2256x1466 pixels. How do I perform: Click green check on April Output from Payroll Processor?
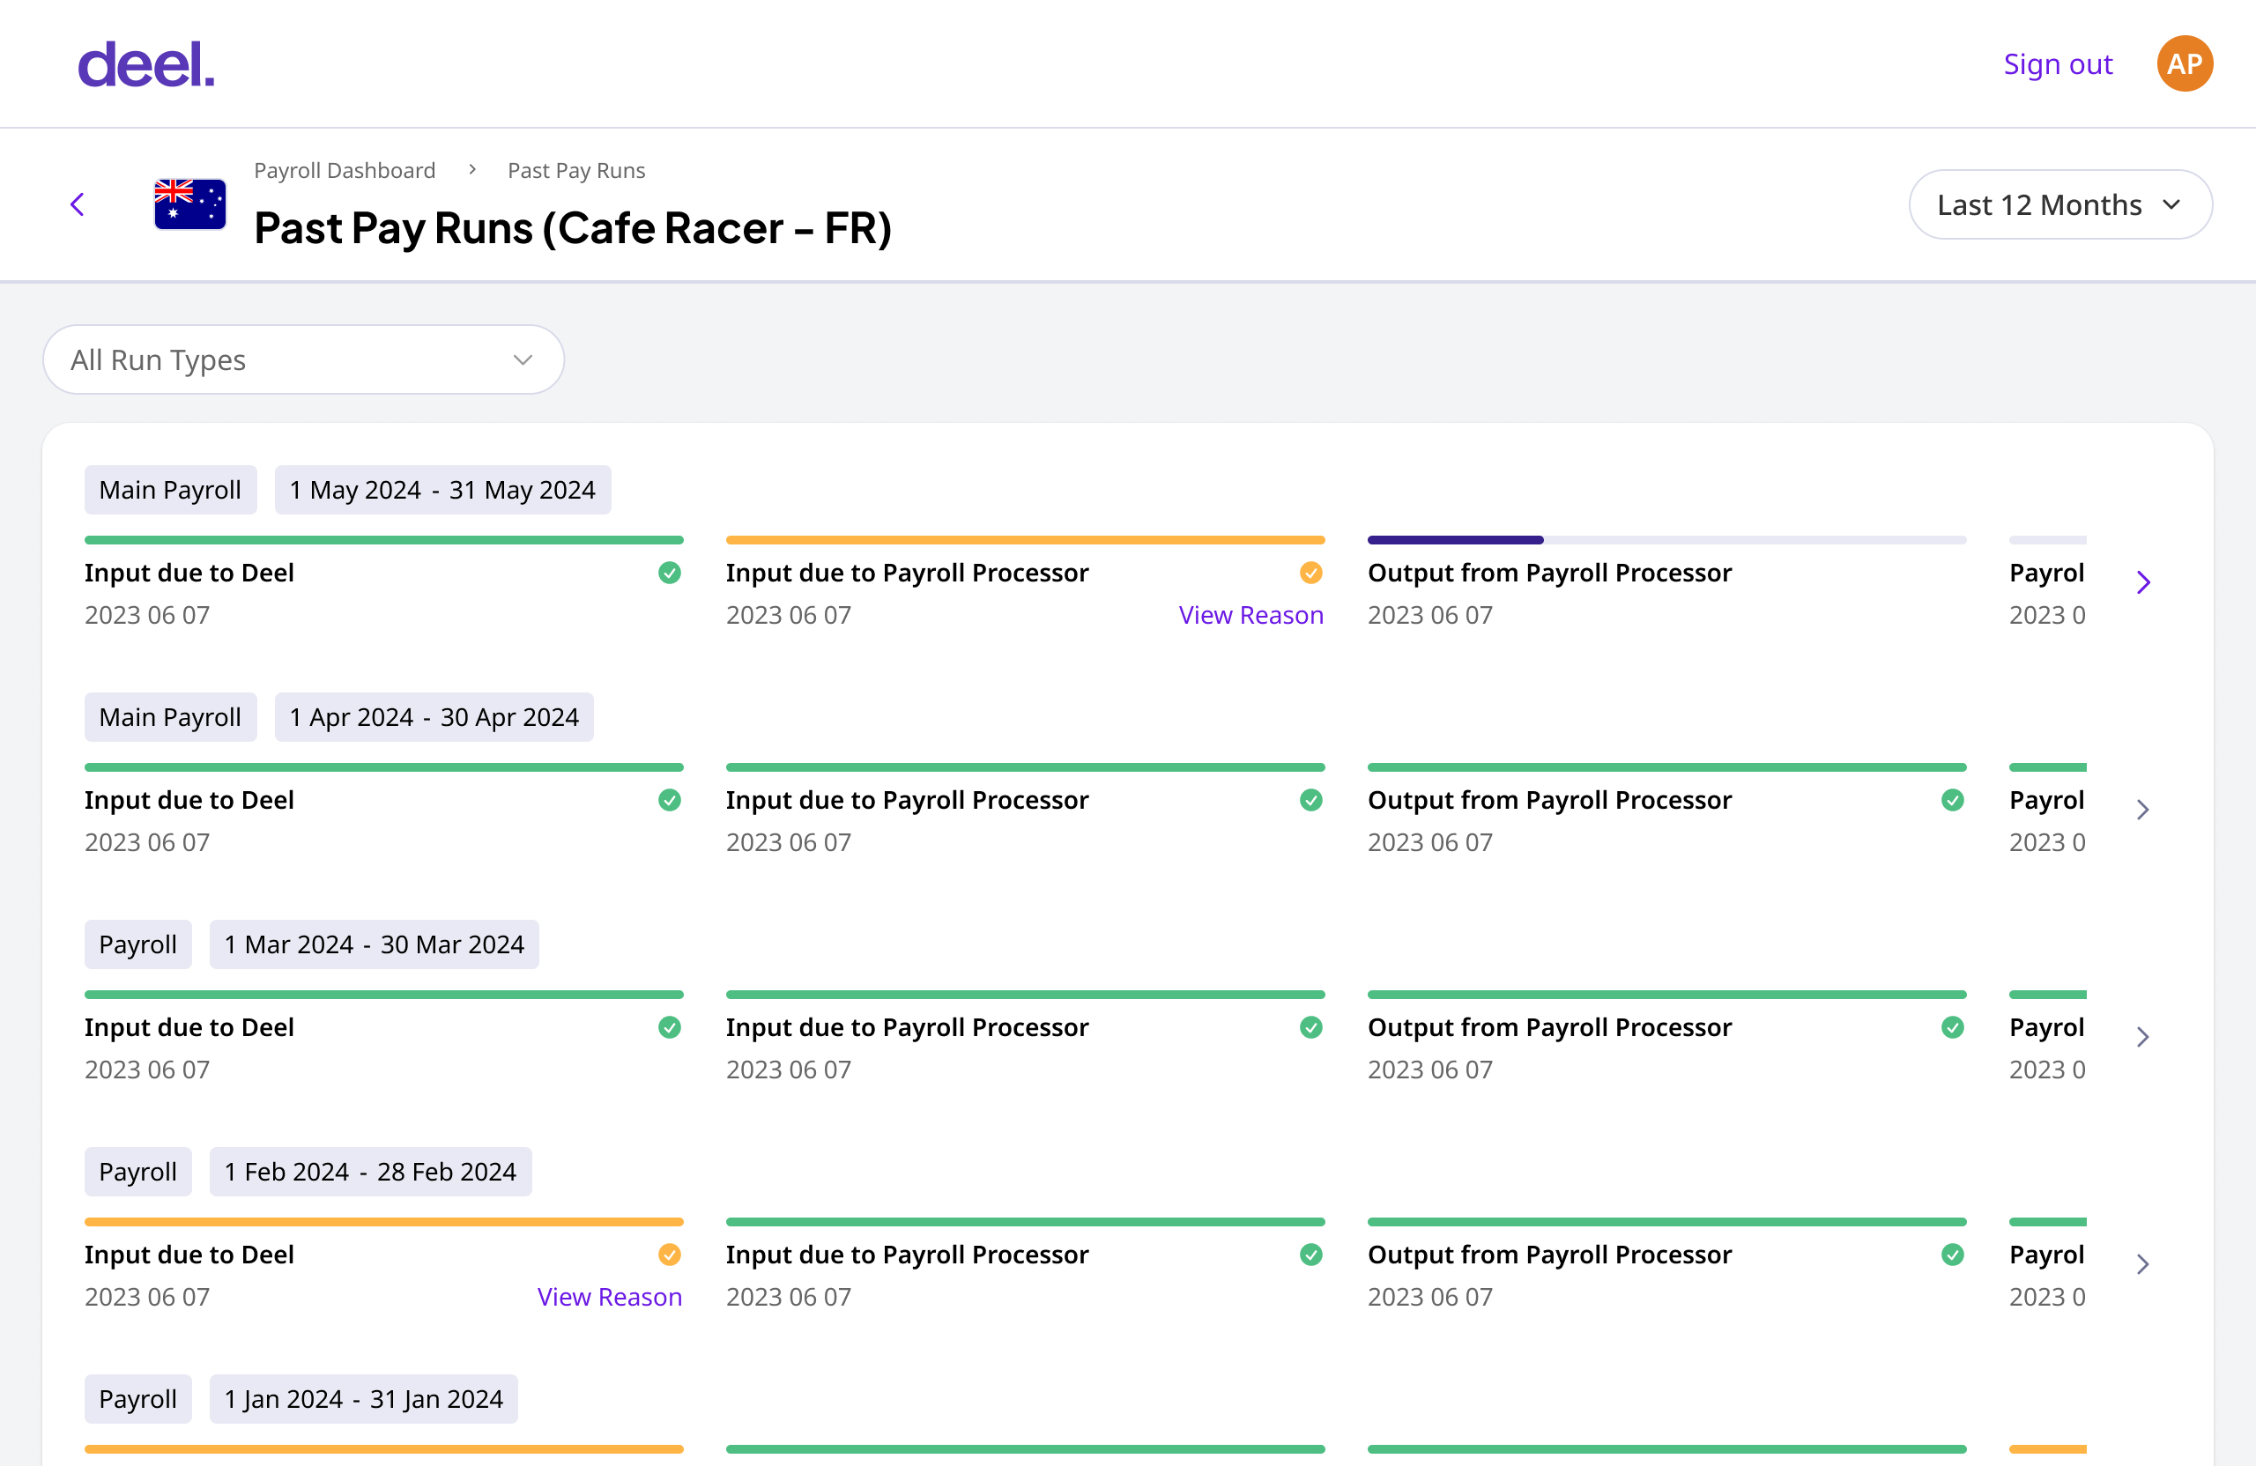[x=1953, y=800]
